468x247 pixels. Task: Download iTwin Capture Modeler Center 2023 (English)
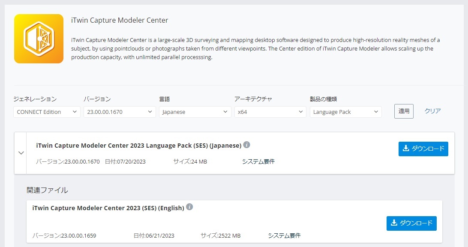coord(411,223)
